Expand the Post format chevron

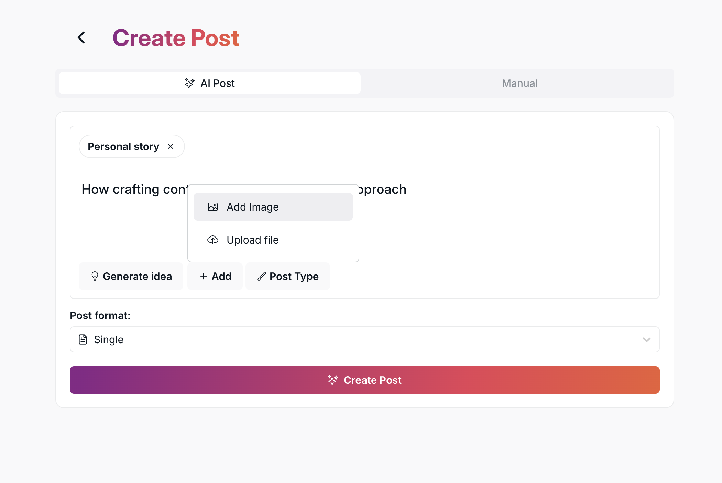pyautogui.click(x=646, y=339)
